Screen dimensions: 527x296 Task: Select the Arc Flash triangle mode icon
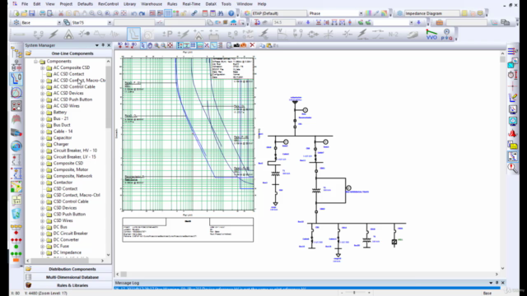[x=68, y=35]
